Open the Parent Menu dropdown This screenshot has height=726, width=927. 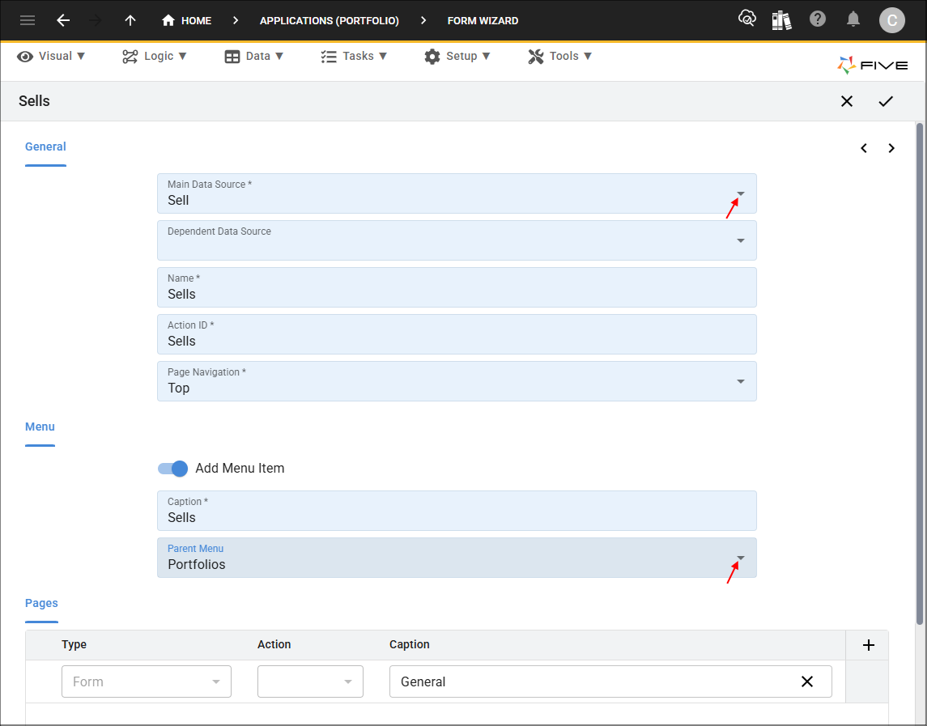pyautogui.click(x=740, y=558)
